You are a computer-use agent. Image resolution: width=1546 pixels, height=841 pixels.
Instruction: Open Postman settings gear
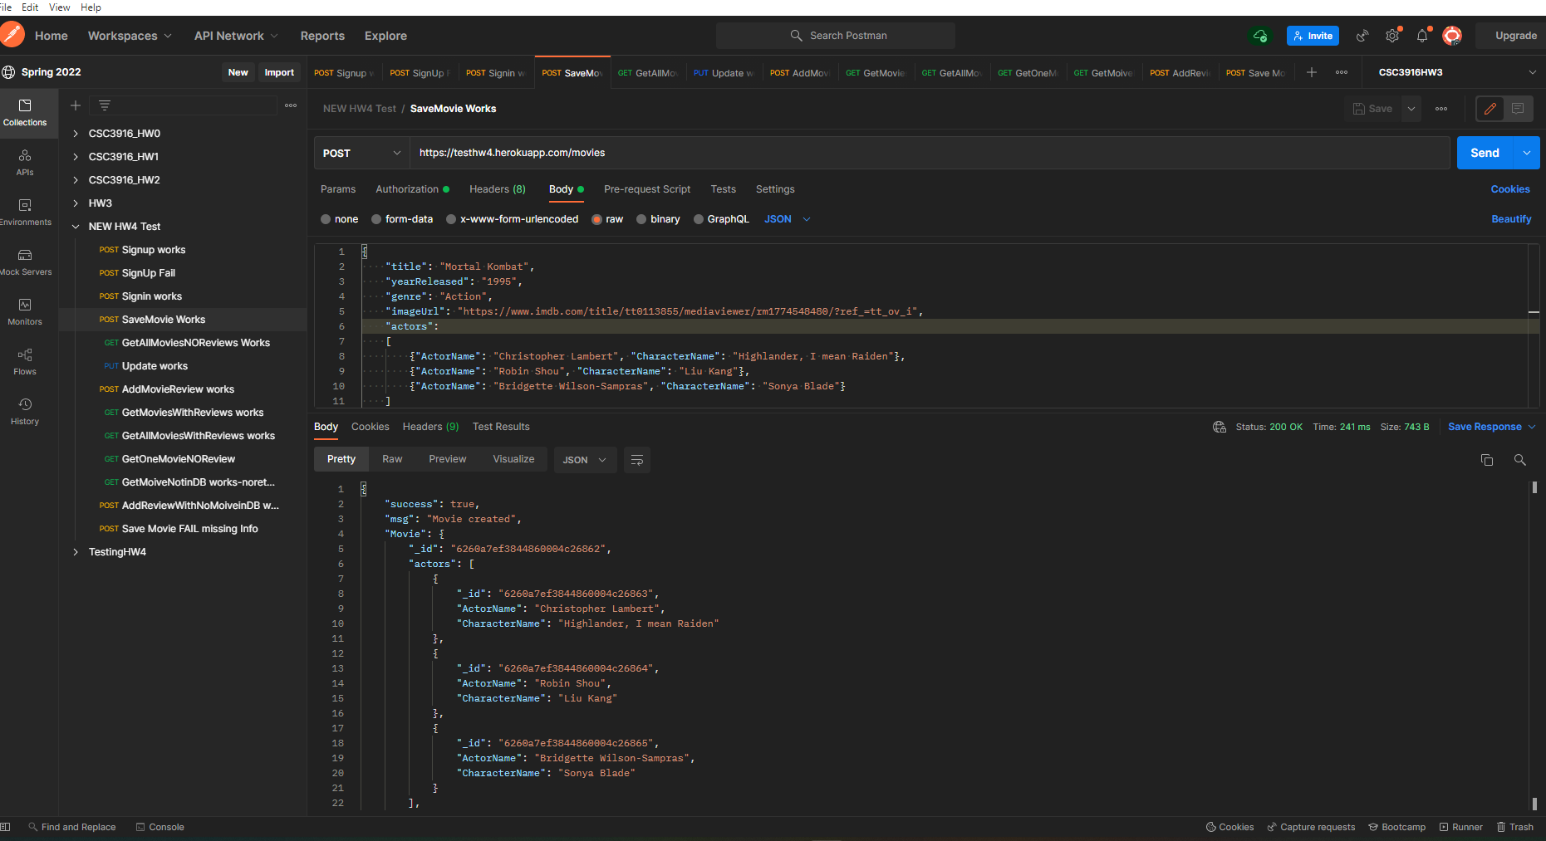pos(1391,36)
